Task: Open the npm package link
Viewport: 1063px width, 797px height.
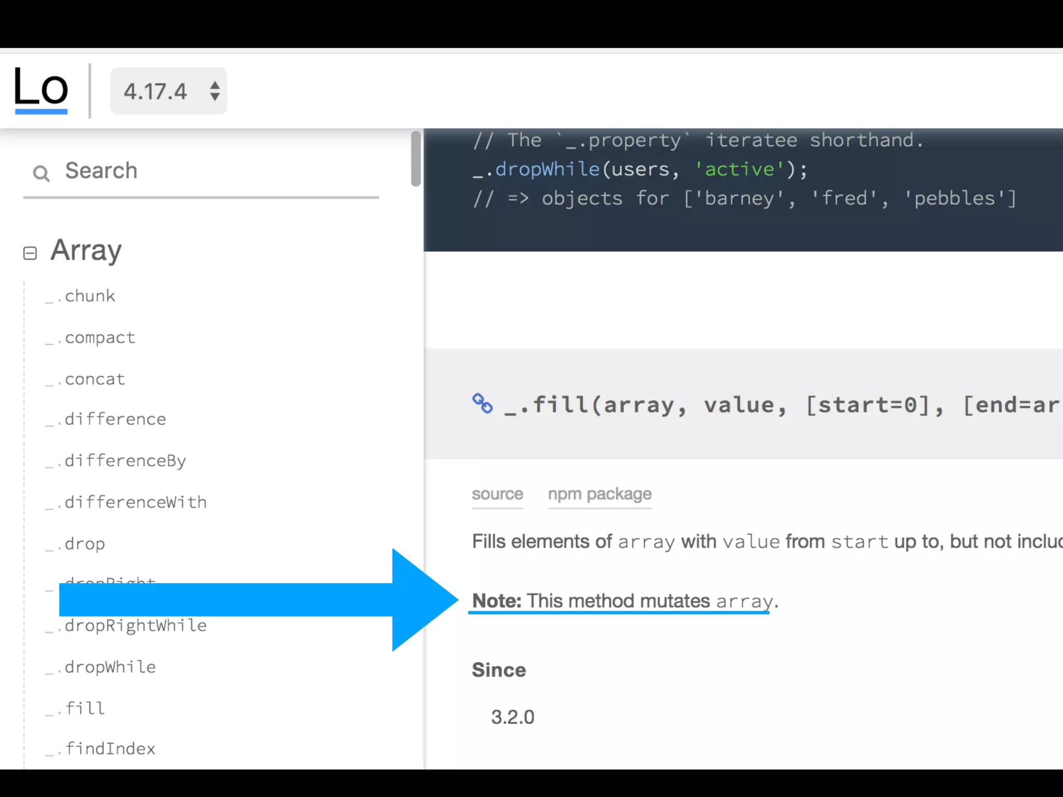Action: coord(599,494)
